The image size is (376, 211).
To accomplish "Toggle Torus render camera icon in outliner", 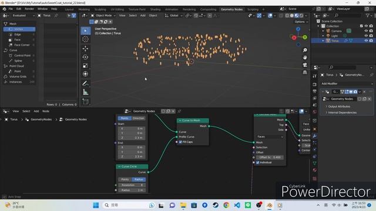I will [x=371, y=40].
